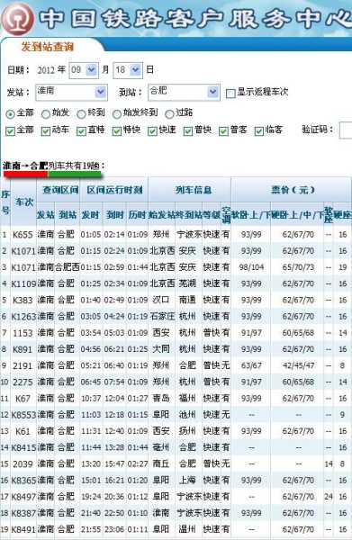
Task: Click terminus 扬州 in K61 row
Action: 187,431
